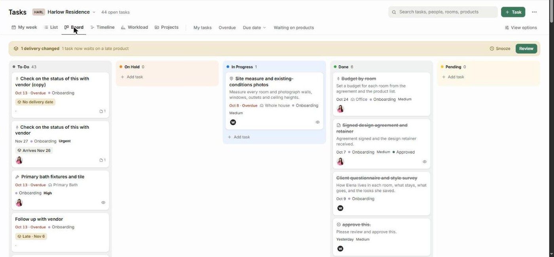Image resolution: width=554 pixels, height=257 pixels.
Task: Open 'Site measure and existing-conditions photos' card
Action: [274, 101]
